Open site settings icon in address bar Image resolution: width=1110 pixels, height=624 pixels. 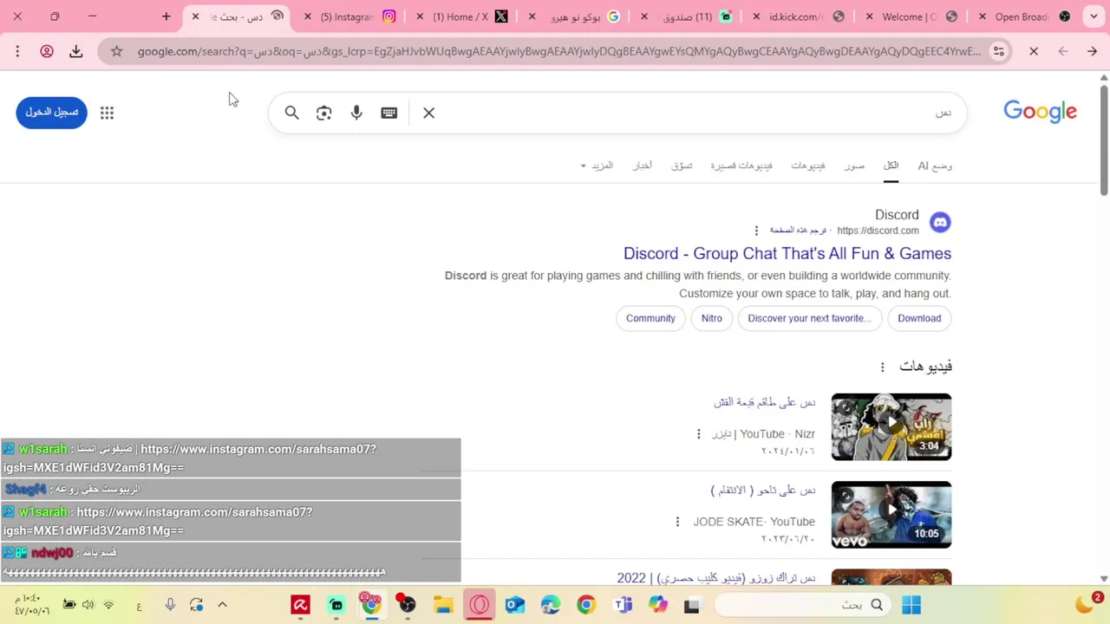(x=999, y=51)
